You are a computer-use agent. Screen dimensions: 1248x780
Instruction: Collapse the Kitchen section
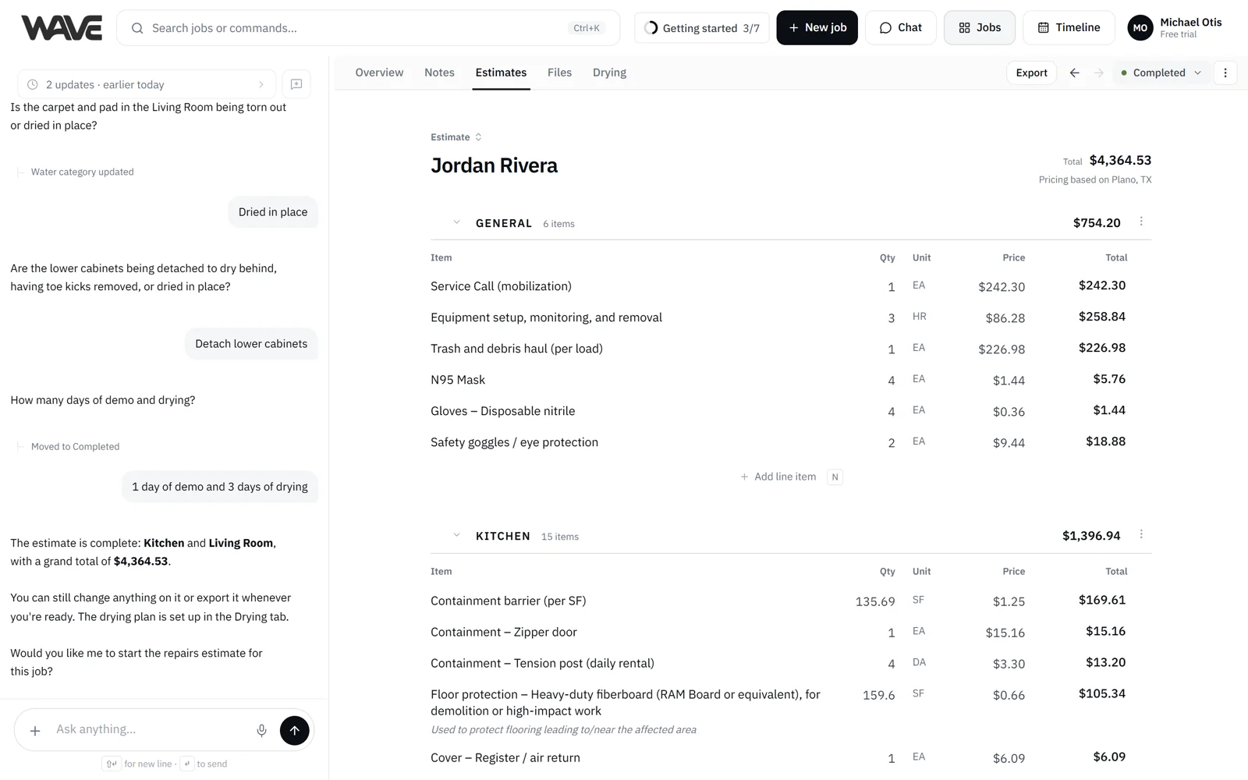coord(456,536)
